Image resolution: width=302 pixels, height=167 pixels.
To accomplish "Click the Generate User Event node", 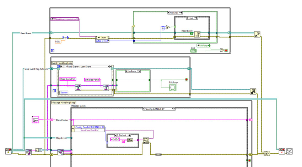I will [198, 34].
